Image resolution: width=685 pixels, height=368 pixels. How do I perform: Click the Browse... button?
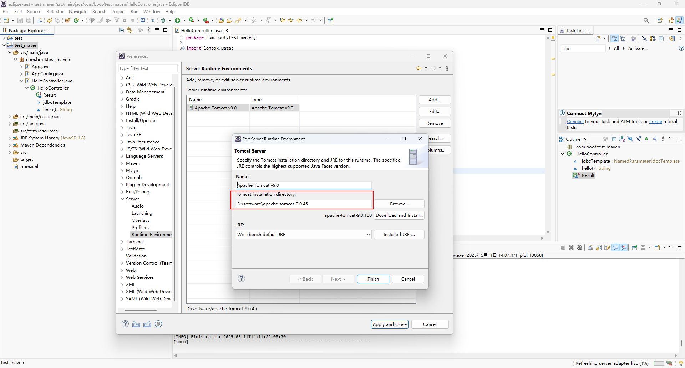[399, 204]
